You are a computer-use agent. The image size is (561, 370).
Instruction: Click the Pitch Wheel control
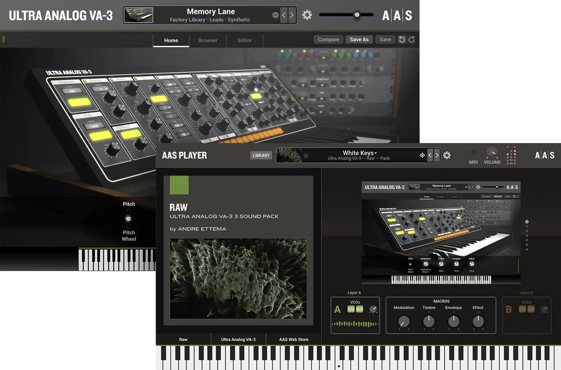128,219
